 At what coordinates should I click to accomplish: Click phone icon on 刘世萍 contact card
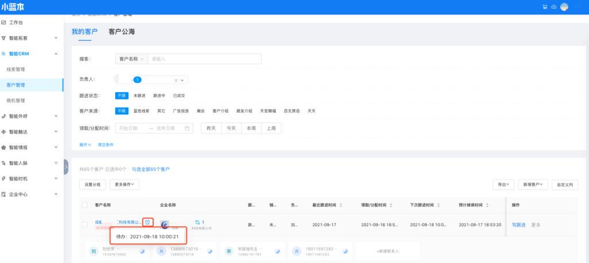coord(142,251)
